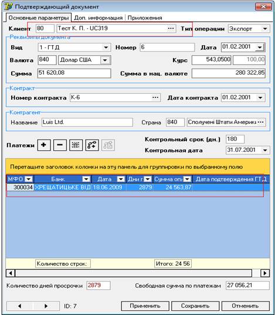
Task: Click the horizontal scrollbar right arrow
Action: (265, 273)
